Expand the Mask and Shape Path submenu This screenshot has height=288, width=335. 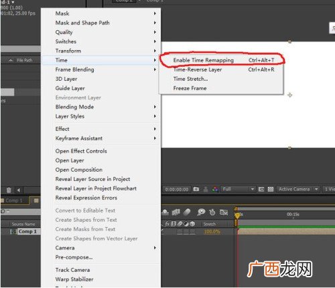pyautogui.click(x=102, y=23)
